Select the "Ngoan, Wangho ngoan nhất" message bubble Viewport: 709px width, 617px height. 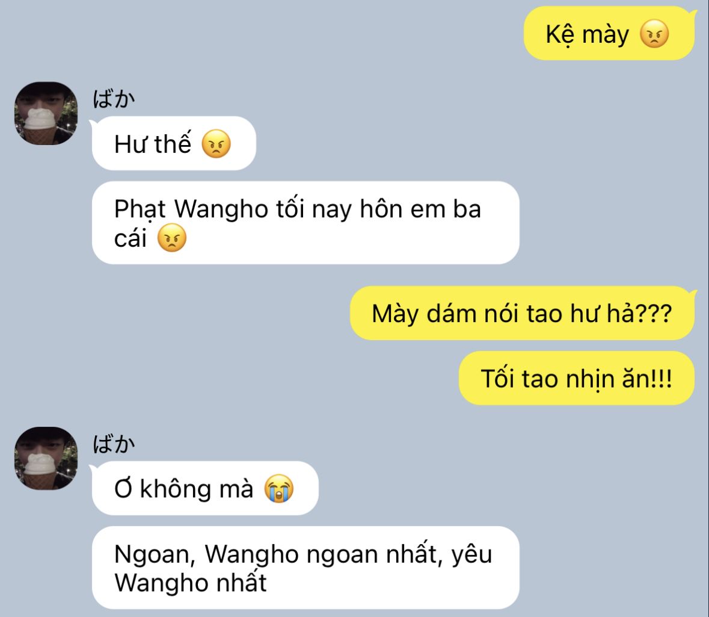[305, 568]
